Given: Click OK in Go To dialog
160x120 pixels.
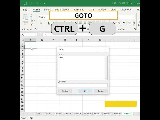Looking at the screenshot, I should click(x=85, y=91).
